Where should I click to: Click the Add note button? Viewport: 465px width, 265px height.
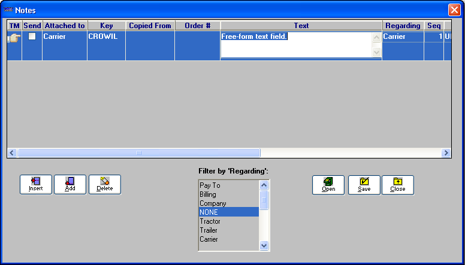coord(70,184)
